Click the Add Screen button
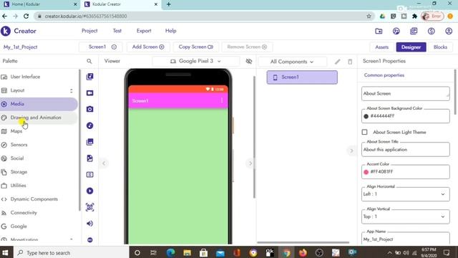 pos(148,47)
